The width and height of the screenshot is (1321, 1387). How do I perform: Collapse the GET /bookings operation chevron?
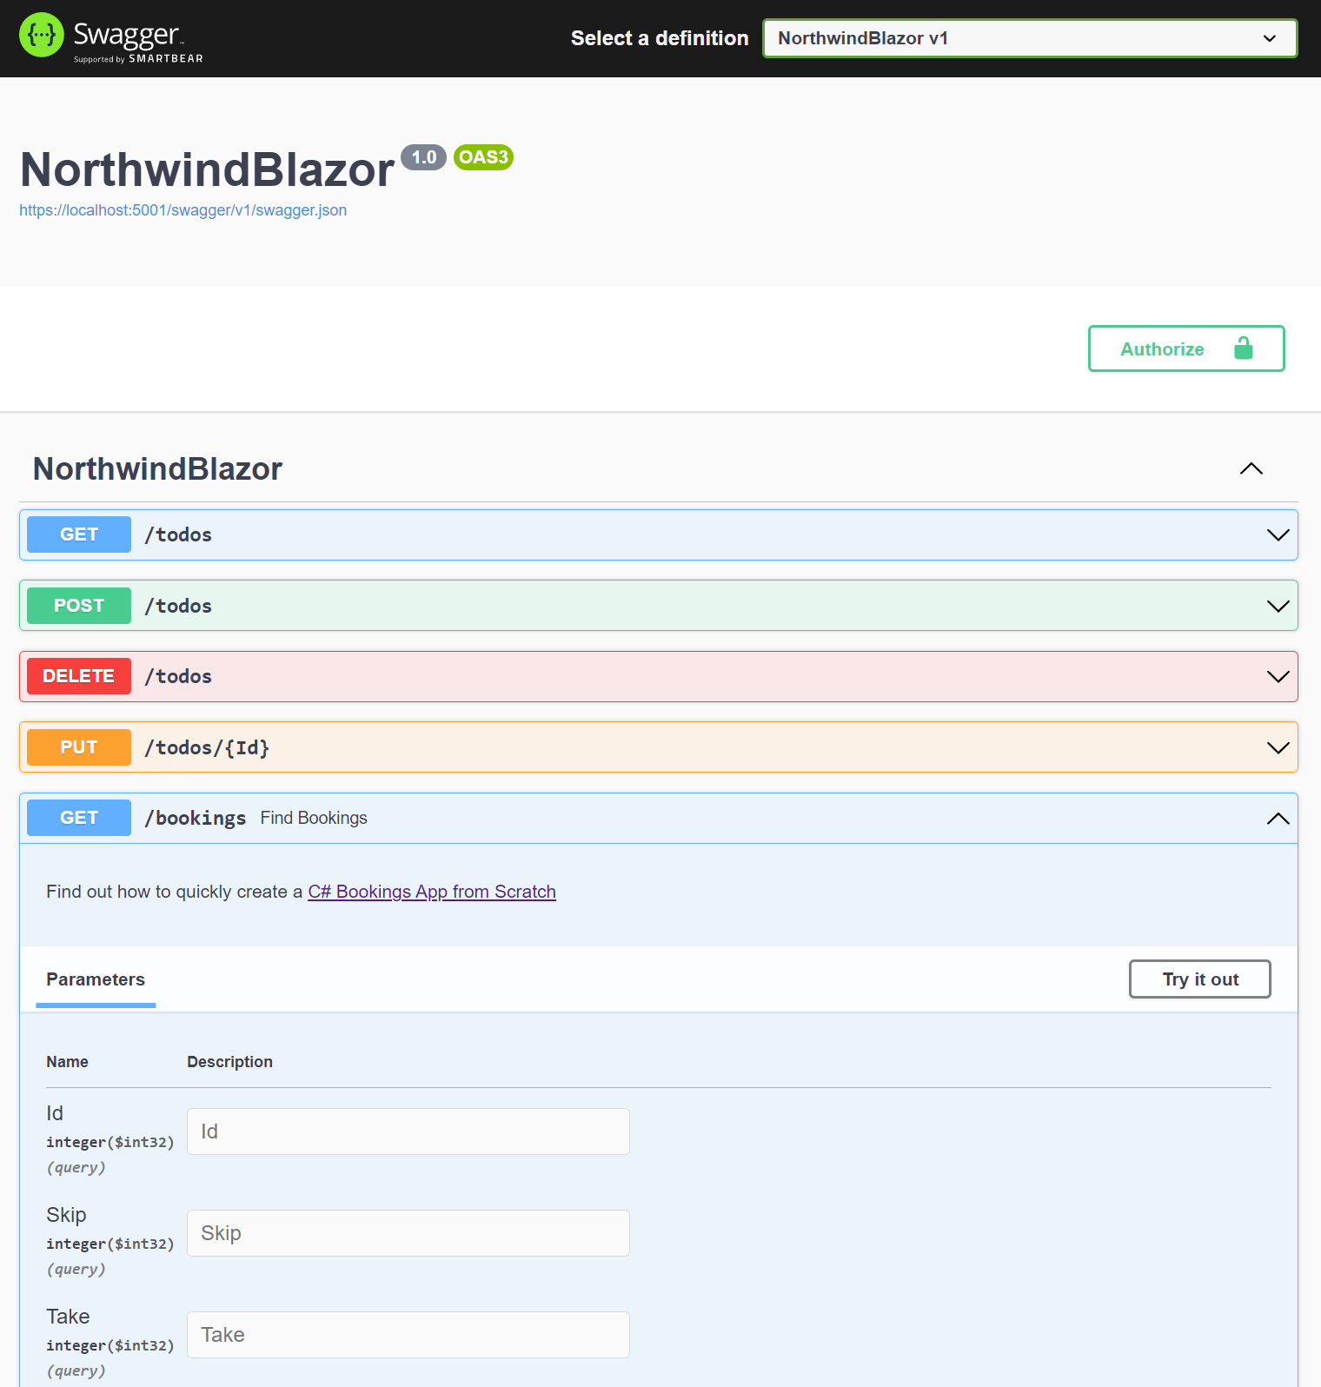tap(1278, 819)
